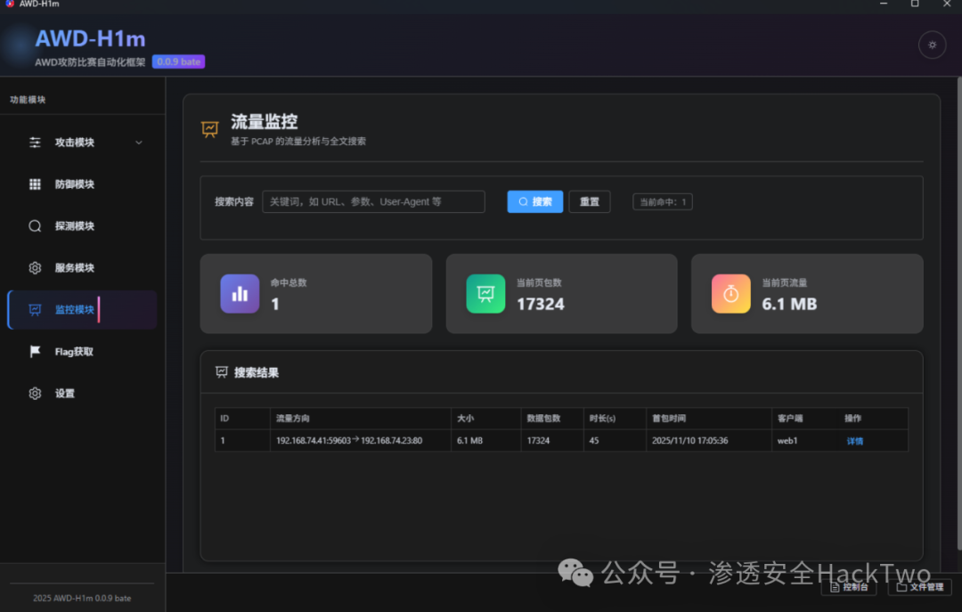Click the green 当前页包数 icon
Viewport: 962px width, 612px height.
(x=485, y=293)
